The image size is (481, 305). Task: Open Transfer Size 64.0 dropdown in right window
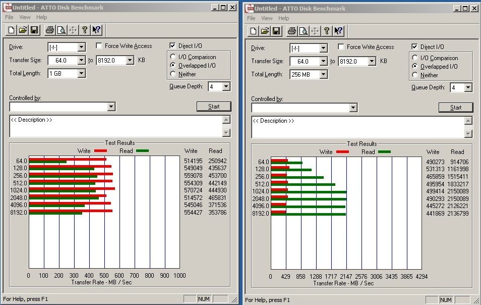point(323,61)
